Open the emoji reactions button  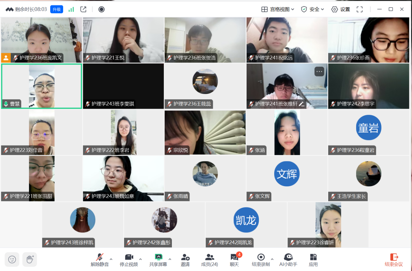(12, 259)
